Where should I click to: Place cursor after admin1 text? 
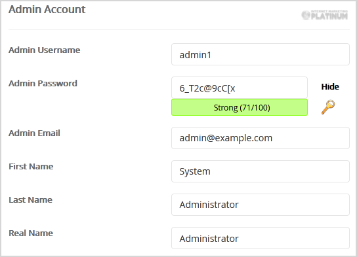(212, 55)
